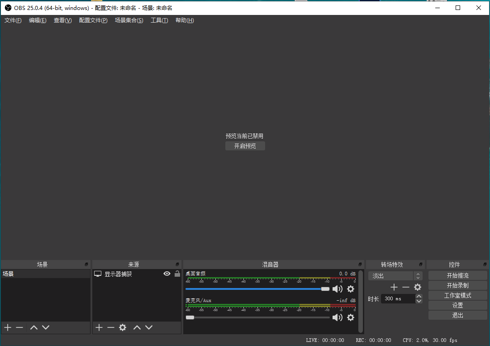The image size is (490, 346).
Task: Click the 麦克风/Aux channel label
Action: pyautogui.click(x=199, y=301)
